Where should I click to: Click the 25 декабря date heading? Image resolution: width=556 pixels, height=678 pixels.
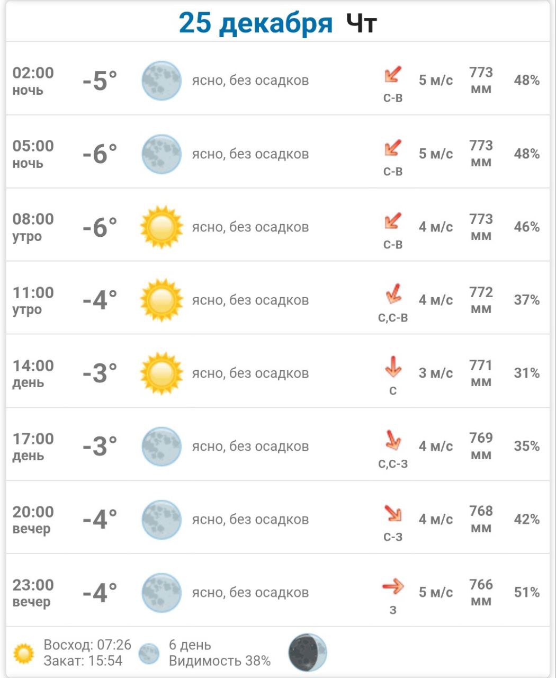(x=256, y=24)
